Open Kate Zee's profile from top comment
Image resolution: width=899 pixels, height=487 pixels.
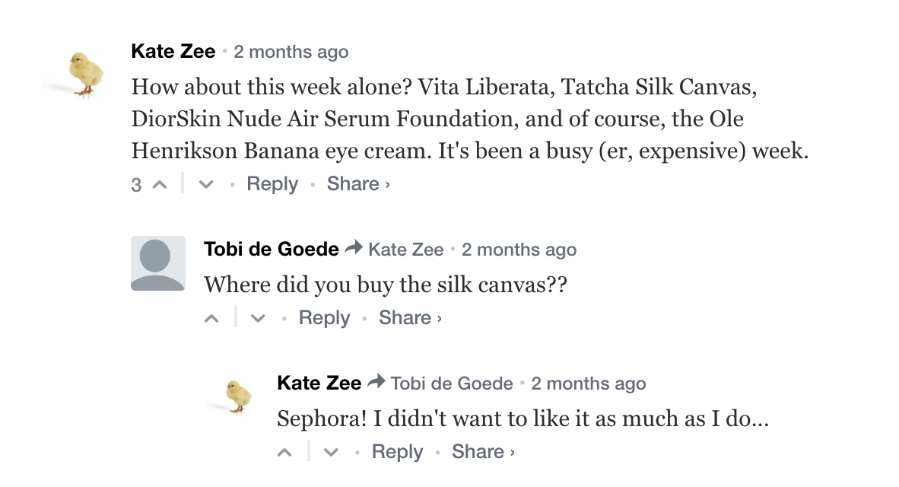point(173,52)
